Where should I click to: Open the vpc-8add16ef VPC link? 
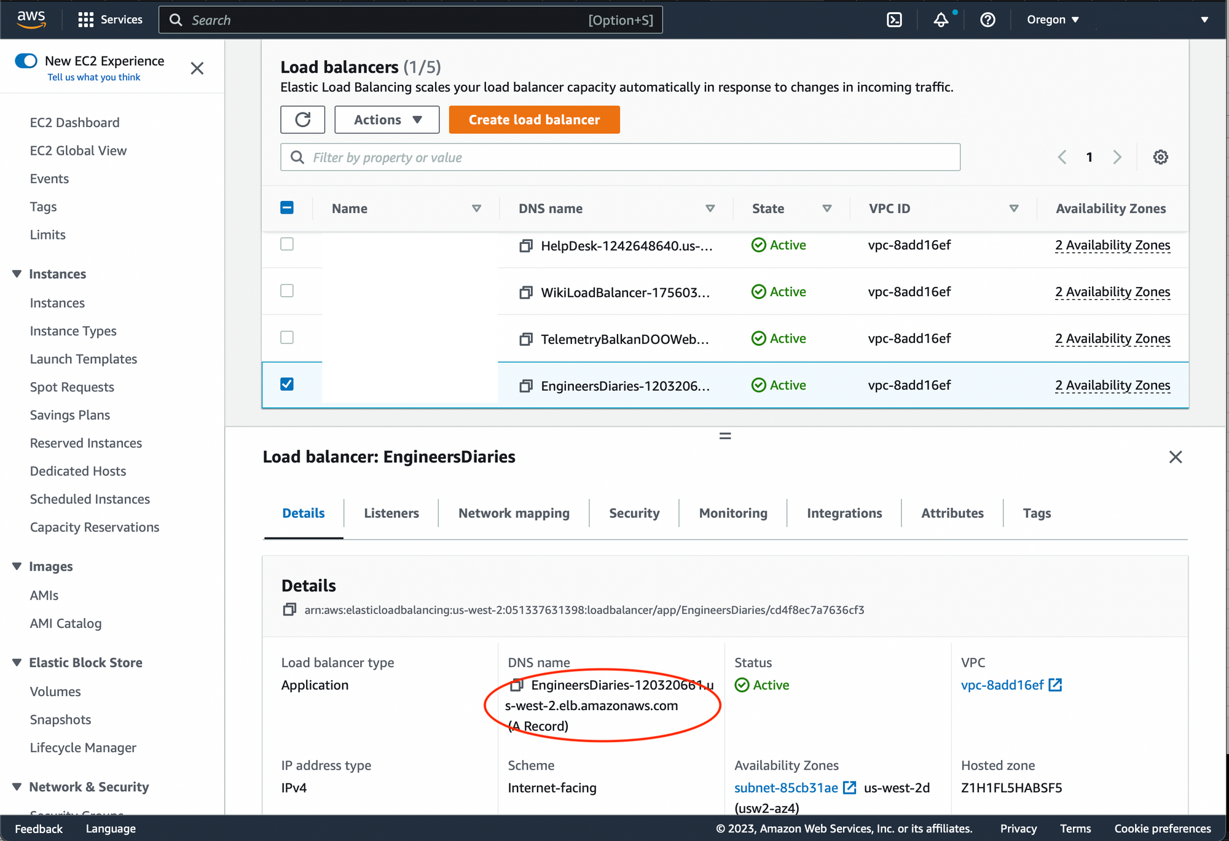click(x=1002, y=684)
